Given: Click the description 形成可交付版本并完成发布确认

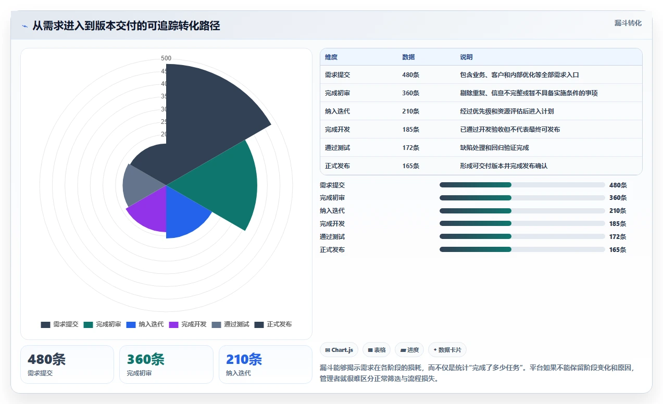Looking at the screenshot, I should (x=504, y=166).
